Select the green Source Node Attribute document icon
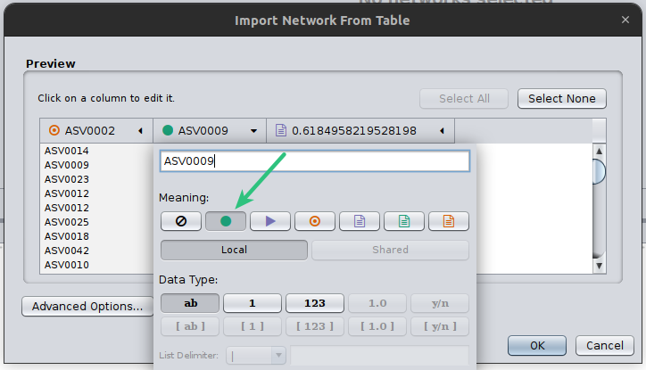Screen dimensions: 646x370 click(x=403, y=221)
